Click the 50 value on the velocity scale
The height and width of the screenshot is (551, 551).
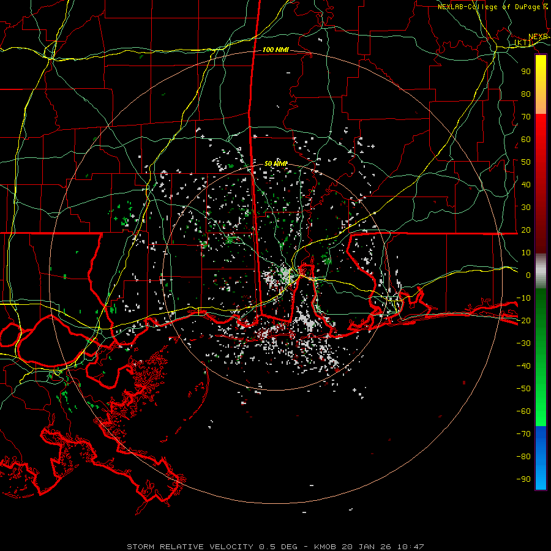click(x=526, y=162)
